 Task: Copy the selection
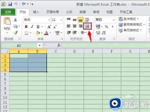point(16,26)
